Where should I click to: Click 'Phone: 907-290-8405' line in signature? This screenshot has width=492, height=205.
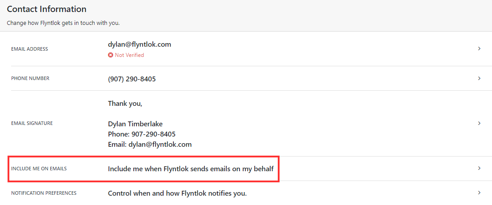[x=141, y=134]
